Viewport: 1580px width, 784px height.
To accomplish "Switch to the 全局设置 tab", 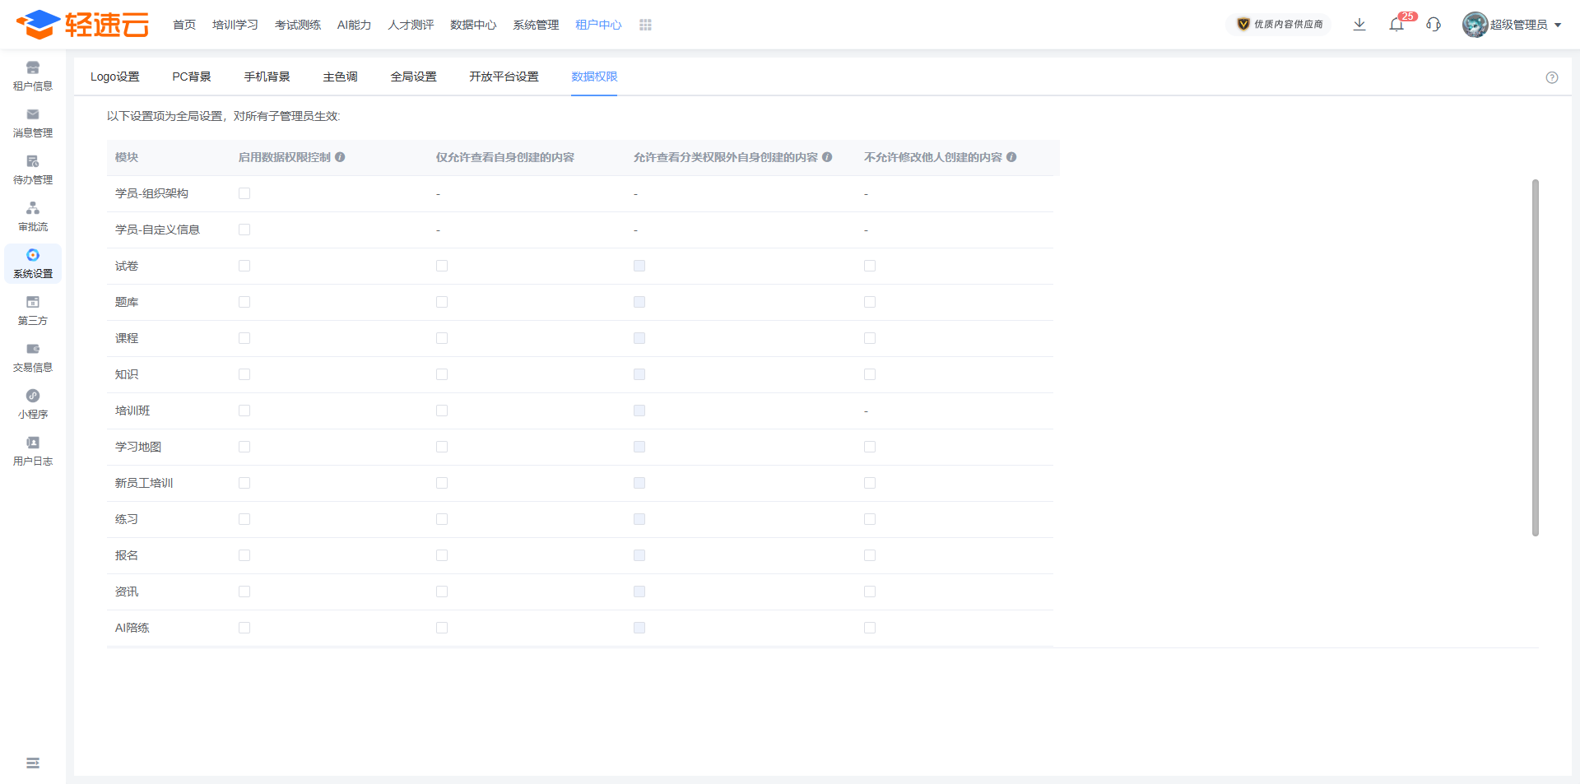I will (x=413, y=77).
